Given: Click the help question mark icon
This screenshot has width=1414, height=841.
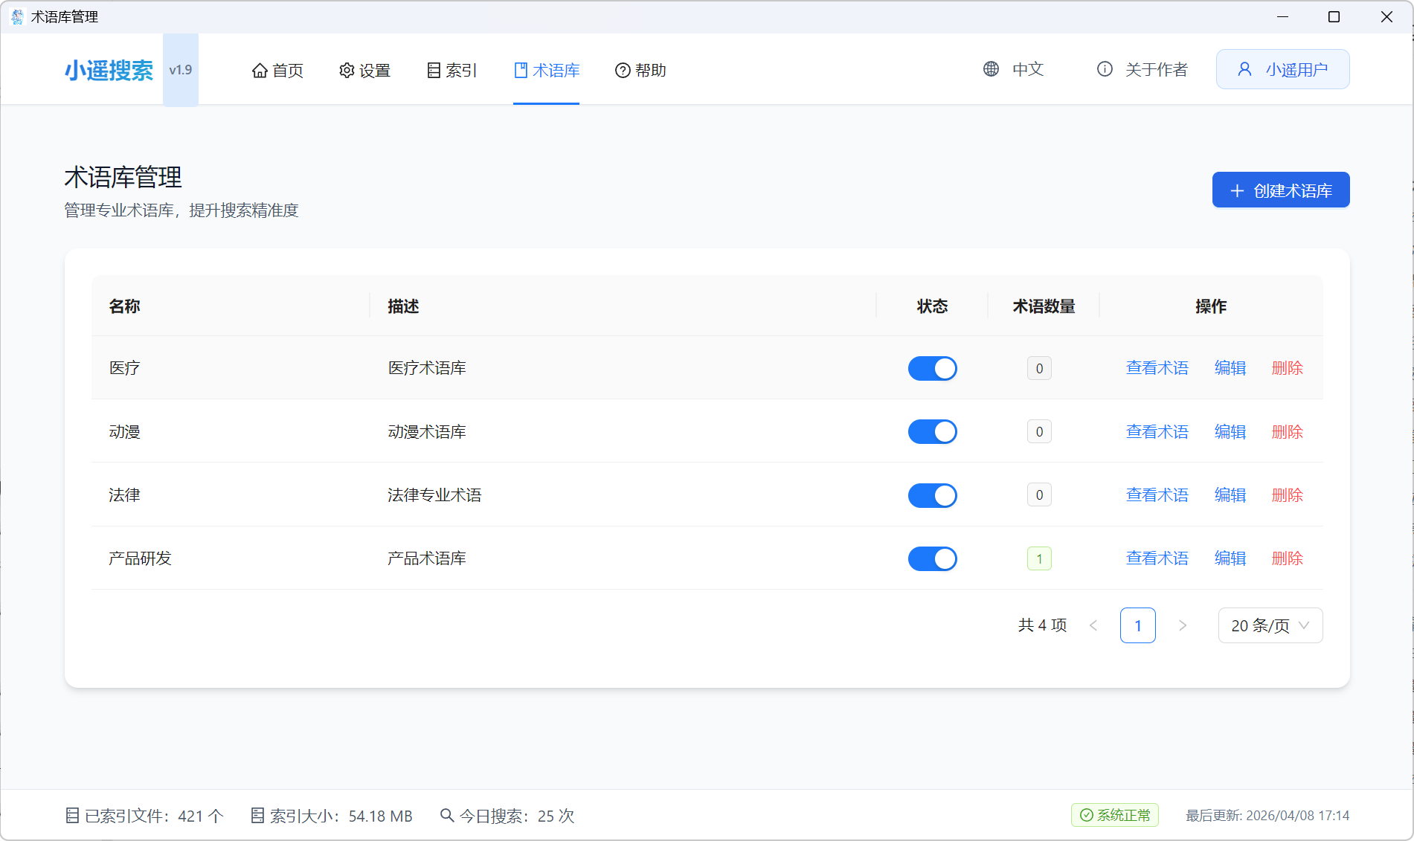Looking at the screenshot, I should [x=623, y=71].
